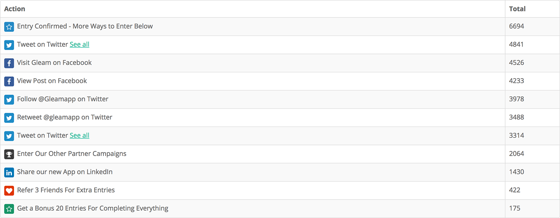Click Twitter icon next to the 3314 tweet row

(9, 136)
